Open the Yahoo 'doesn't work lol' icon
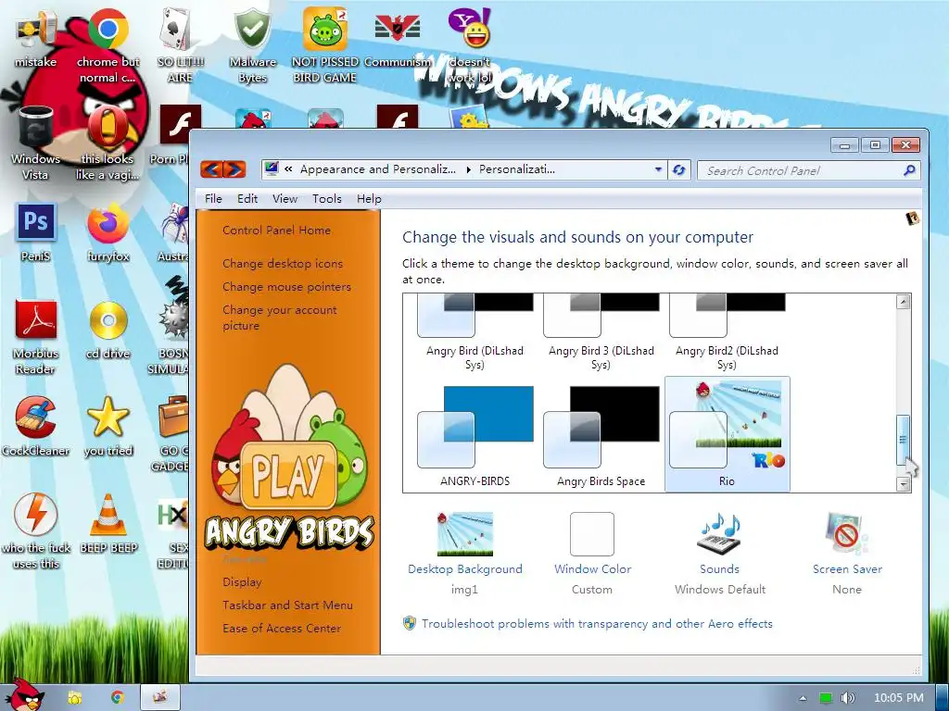 [470, 45]
